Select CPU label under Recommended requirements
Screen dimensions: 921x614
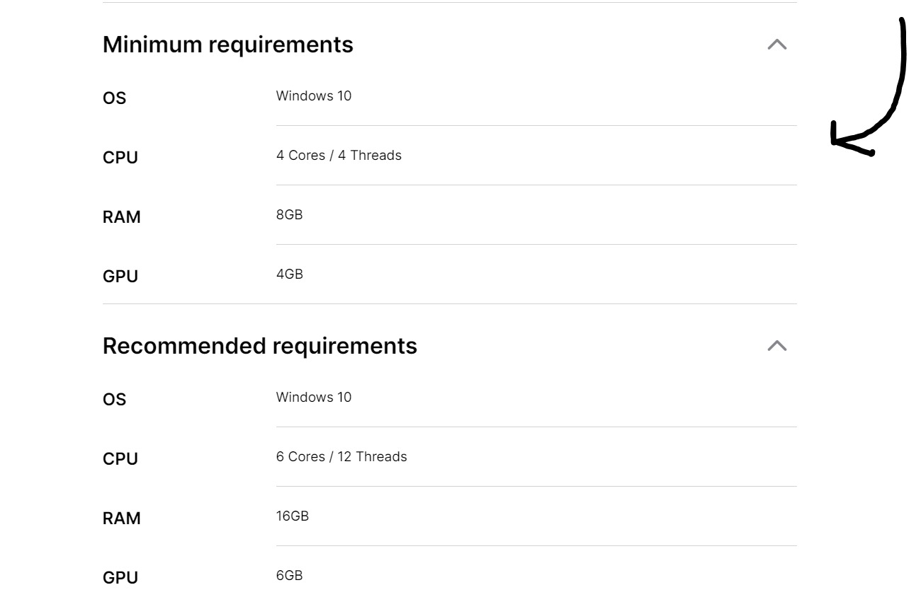tap(120, 458)
